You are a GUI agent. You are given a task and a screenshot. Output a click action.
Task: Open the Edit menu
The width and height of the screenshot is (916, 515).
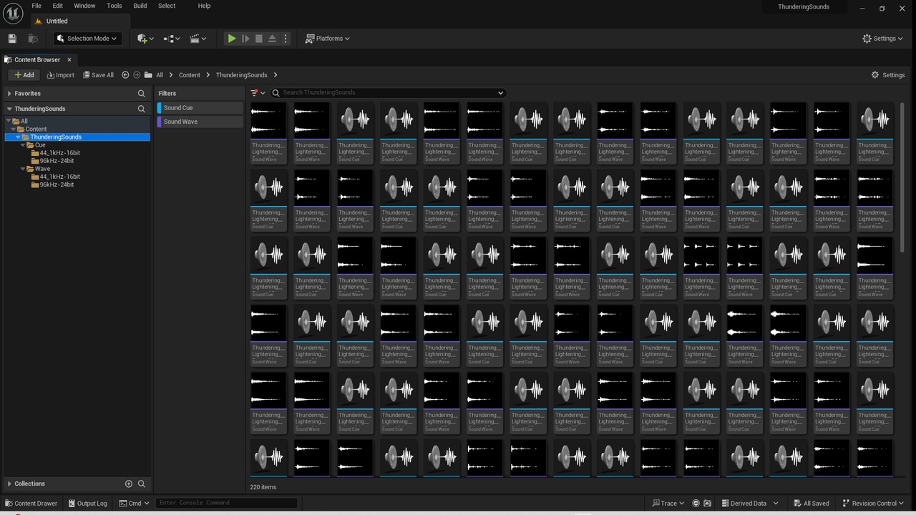click(x=57, y=6)
